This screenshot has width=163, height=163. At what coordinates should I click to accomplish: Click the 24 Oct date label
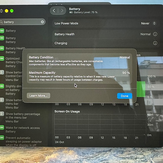[x=60, y=142]
